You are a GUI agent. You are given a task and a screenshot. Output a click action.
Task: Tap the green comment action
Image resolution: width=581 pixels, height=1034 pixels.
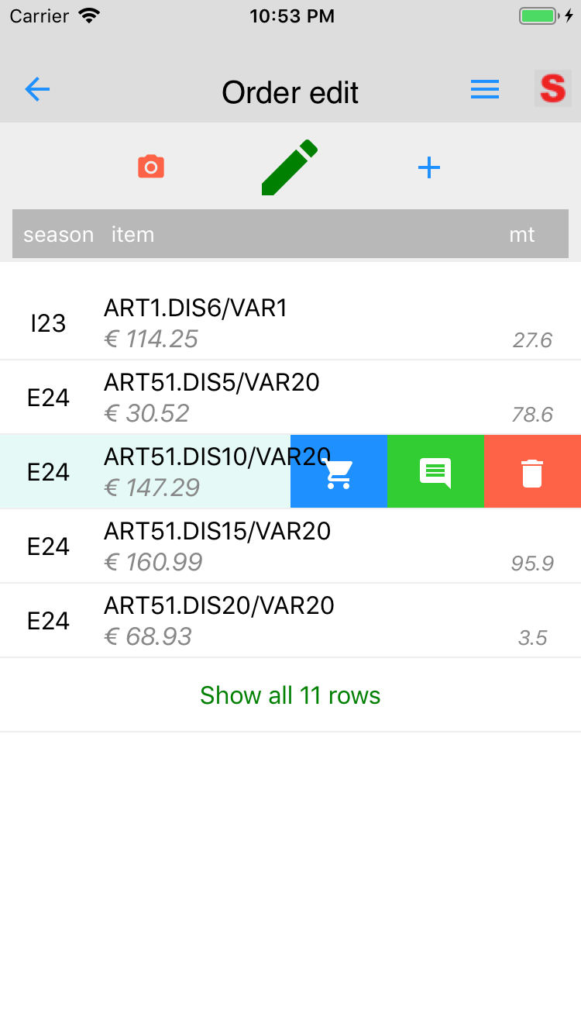click(435, 472)
